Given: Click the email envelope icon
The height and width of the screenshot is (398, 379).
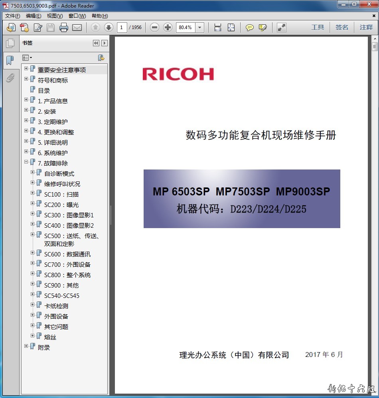Looking at the screenshot, I should click(77, 28).
